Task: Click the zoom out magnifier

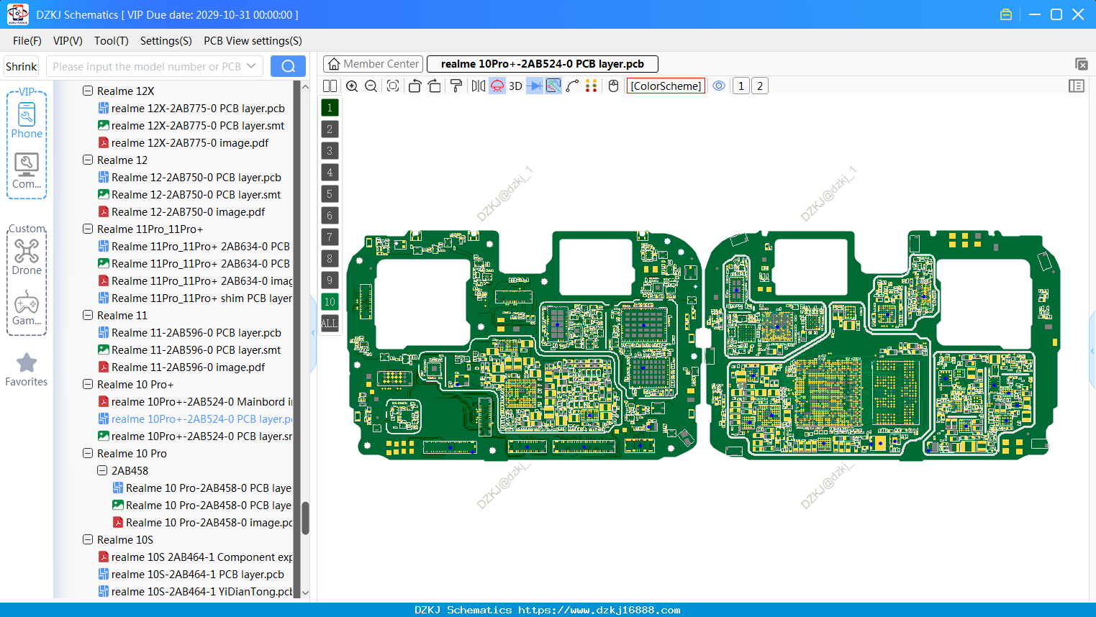Action: tap(371, 86)
